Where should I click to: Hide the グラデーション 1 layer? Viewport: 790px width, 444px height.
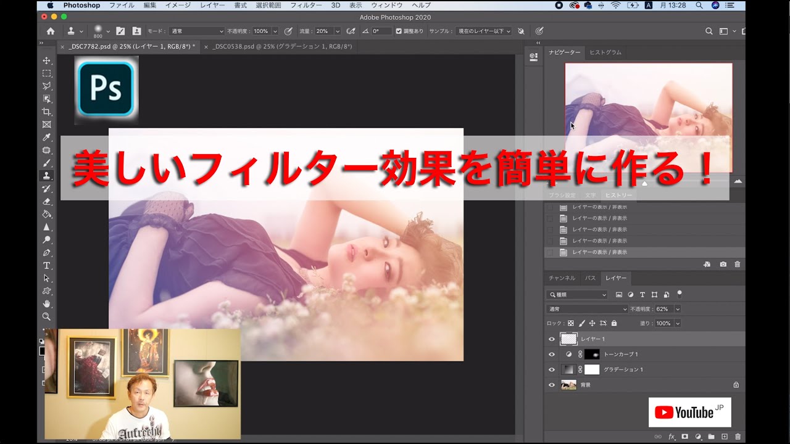coord(552,369)
